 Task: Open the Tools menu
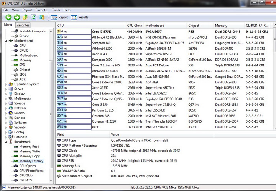point(56,10)
